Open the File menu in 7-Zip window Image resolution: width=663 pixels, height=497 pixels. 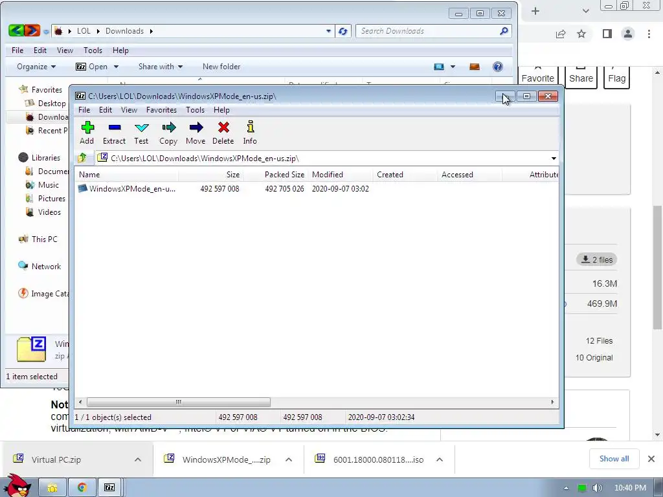(84, 110)
